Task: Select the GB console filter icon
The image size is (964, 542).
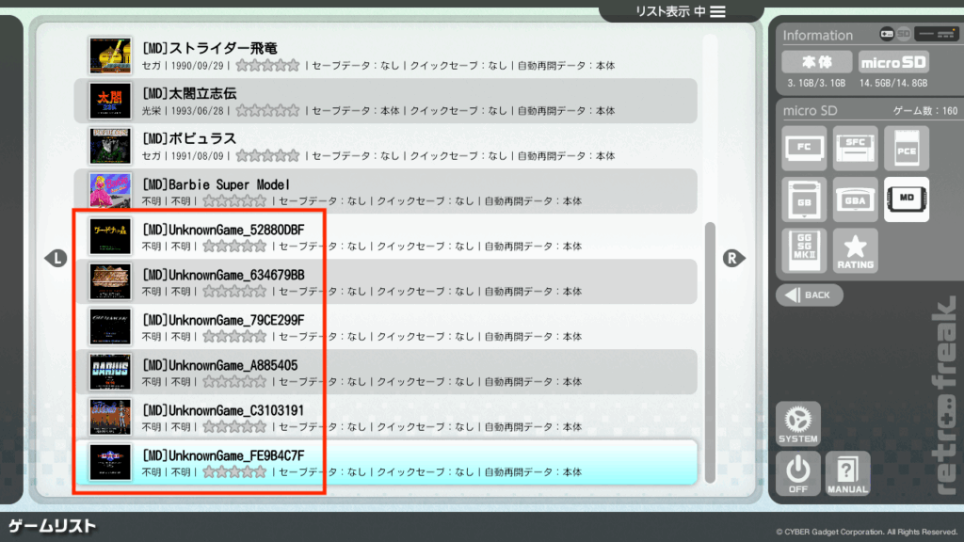Action: click(804, 199)
